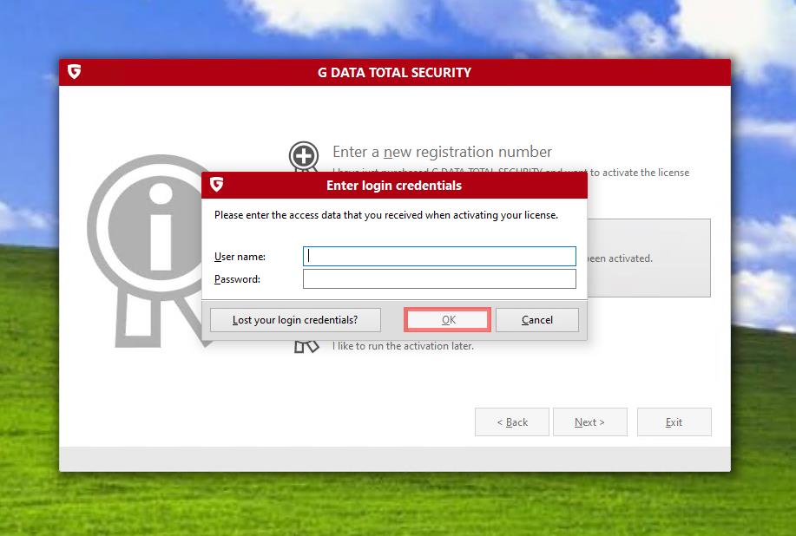Select the plus icon for new registration number

pyautogui.click(x=304, y=155)
